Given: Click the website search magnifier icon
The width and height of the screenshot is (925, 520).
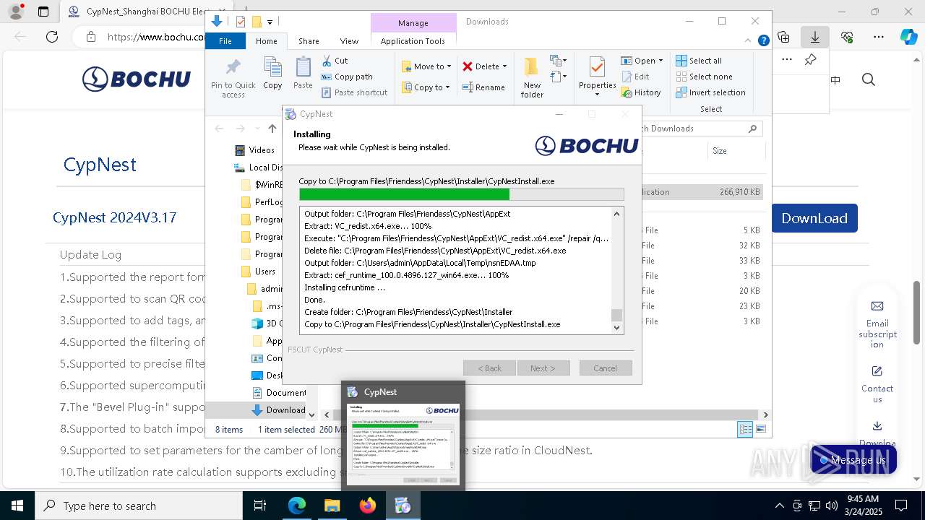Looking at the screenshot, I should click(869, 79).
